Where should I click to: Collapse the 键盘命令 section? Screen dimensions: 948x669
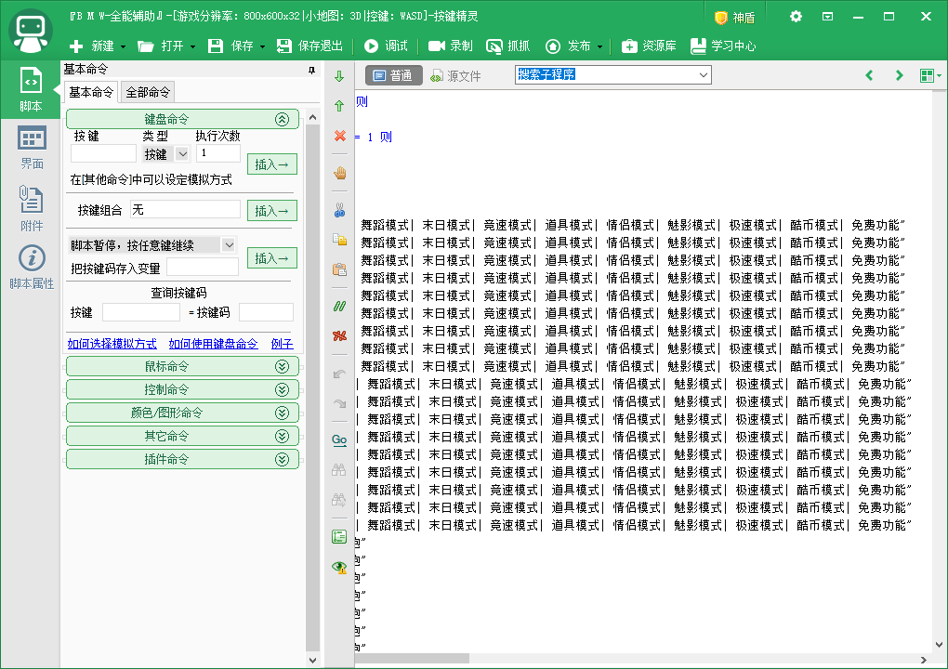click(x=284, y=118)
